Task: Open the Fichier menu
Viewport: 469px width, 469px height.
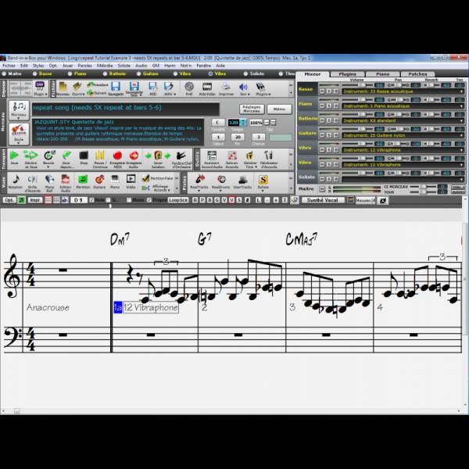Action: (x=9, y=66)
